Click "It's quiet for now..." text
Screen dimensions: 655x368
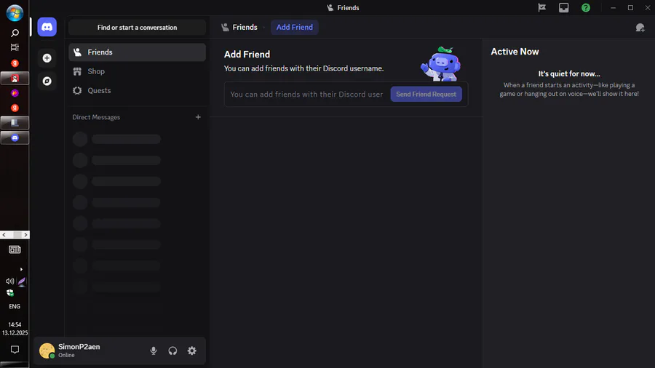pyautogui.click(x=569, y=74)
